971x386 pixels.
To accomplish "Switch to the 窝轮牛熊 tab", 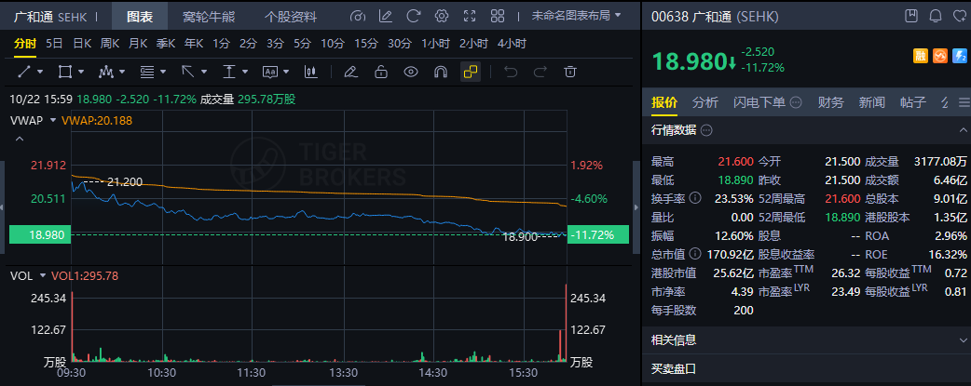I will click(x=209, y=17).
